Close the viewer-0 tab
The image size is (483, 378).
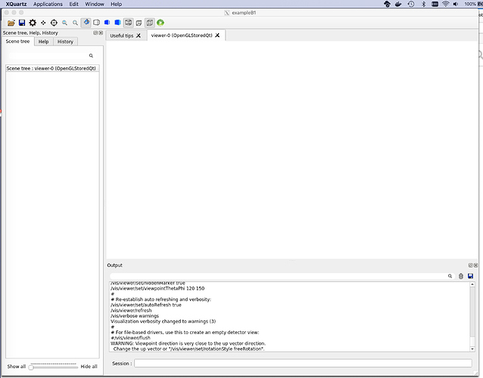coord(217,36)
